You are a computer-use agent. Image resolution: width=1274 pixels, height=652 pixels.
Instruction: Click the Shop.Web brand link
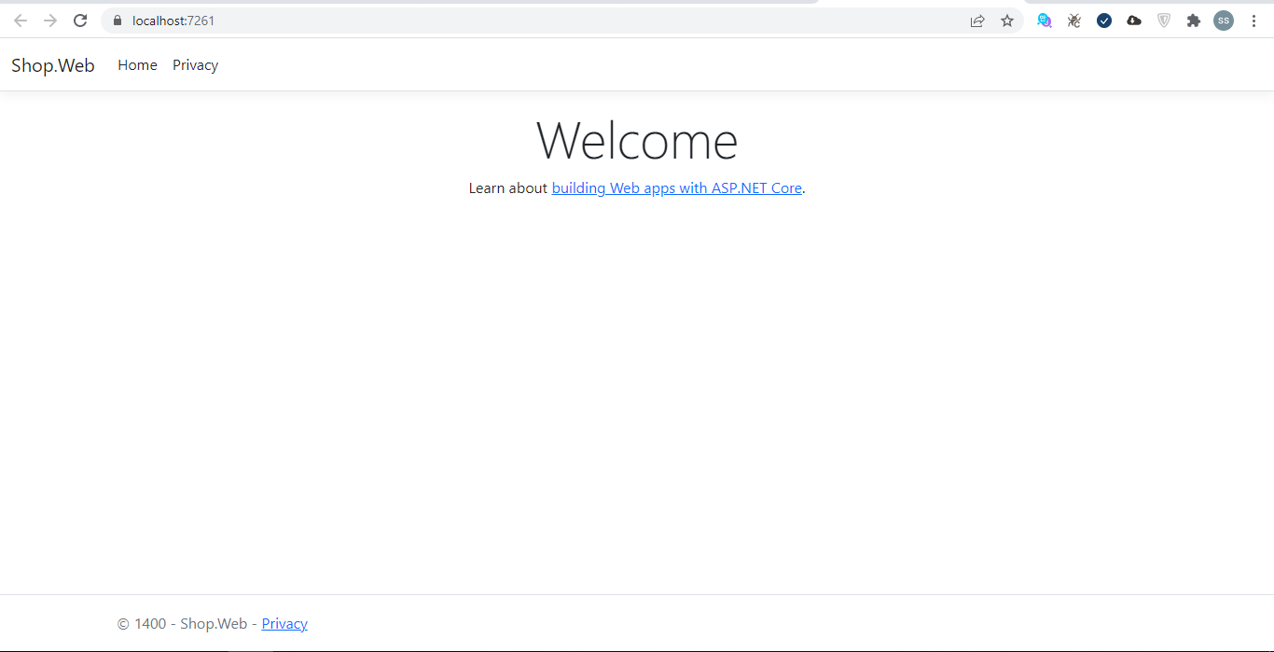tap(53, 65)
